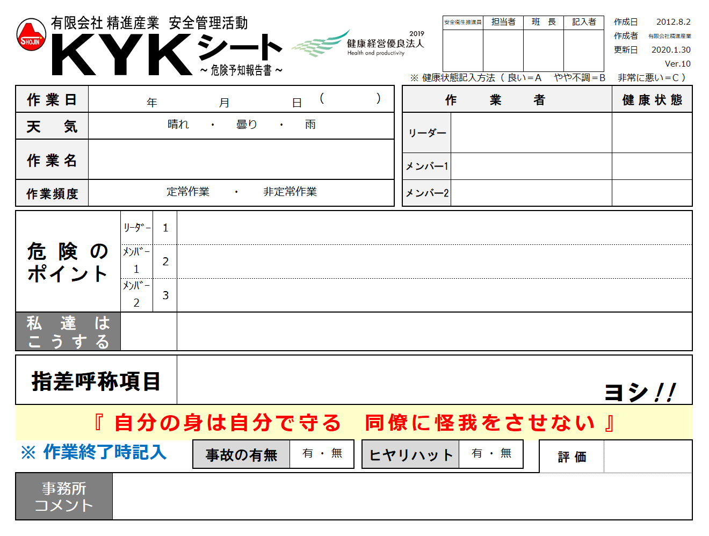Click the ヨシ!! text

[x=641, y=392]
